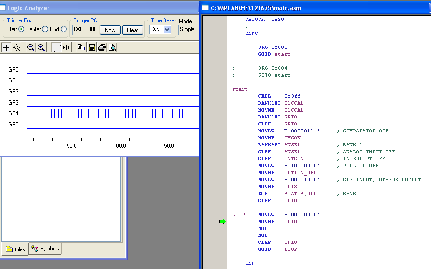This screenshot has width=431, height=269.
Task: Activate the dashed rectangle selection tool
Action: [x=56, y=47]
